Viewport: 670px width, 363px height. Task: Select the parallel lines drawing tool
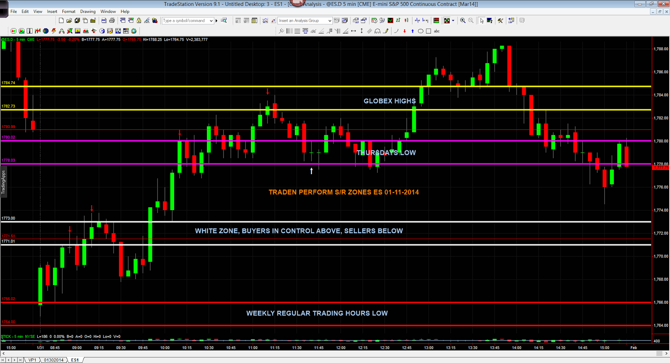369,31
